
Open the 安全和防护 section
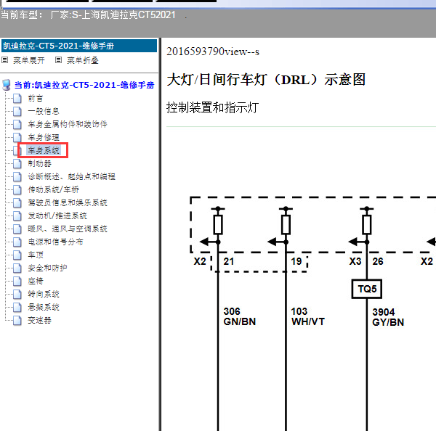click(47, 268)
